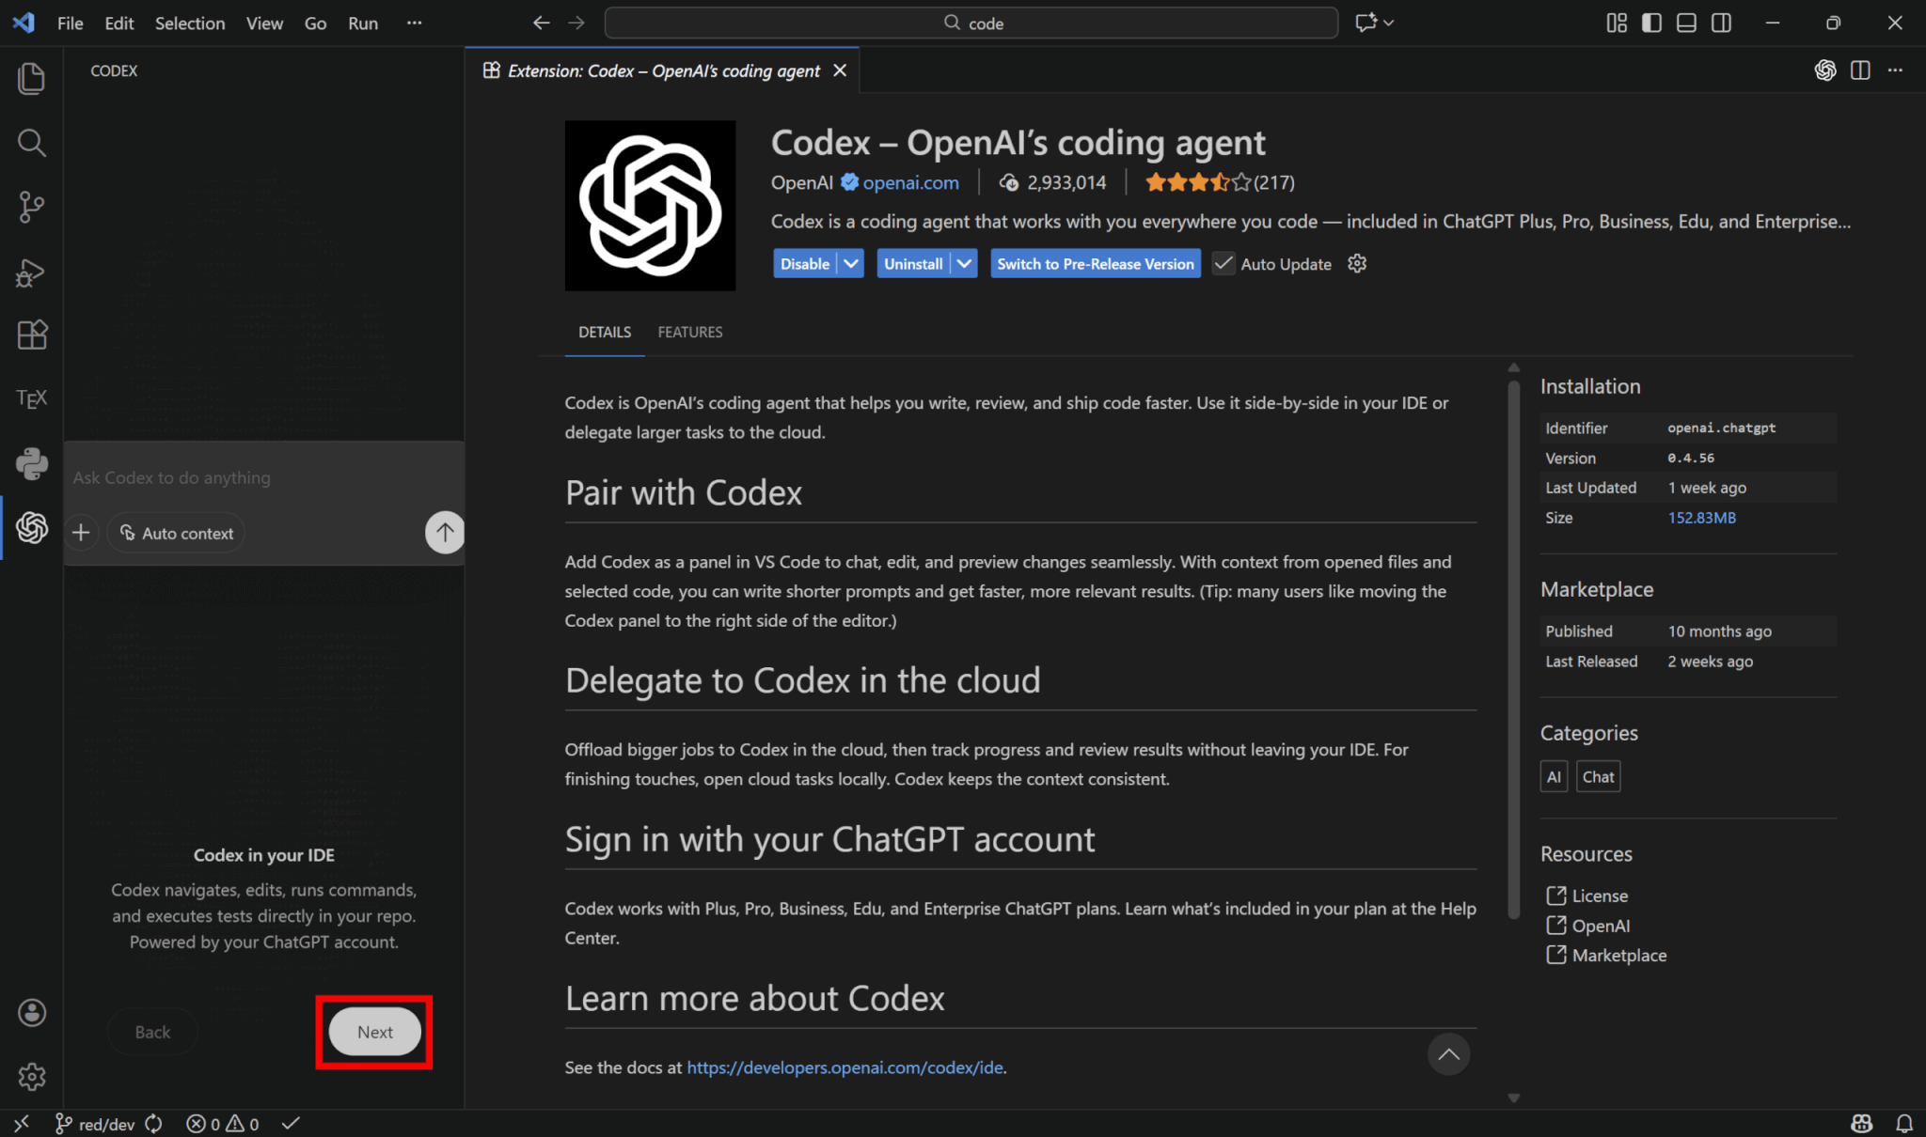The width and height of the screenshot is (1926, 1137).
Task: Click the send arrow in the Codex prompt
Action: tap(444, 533)
